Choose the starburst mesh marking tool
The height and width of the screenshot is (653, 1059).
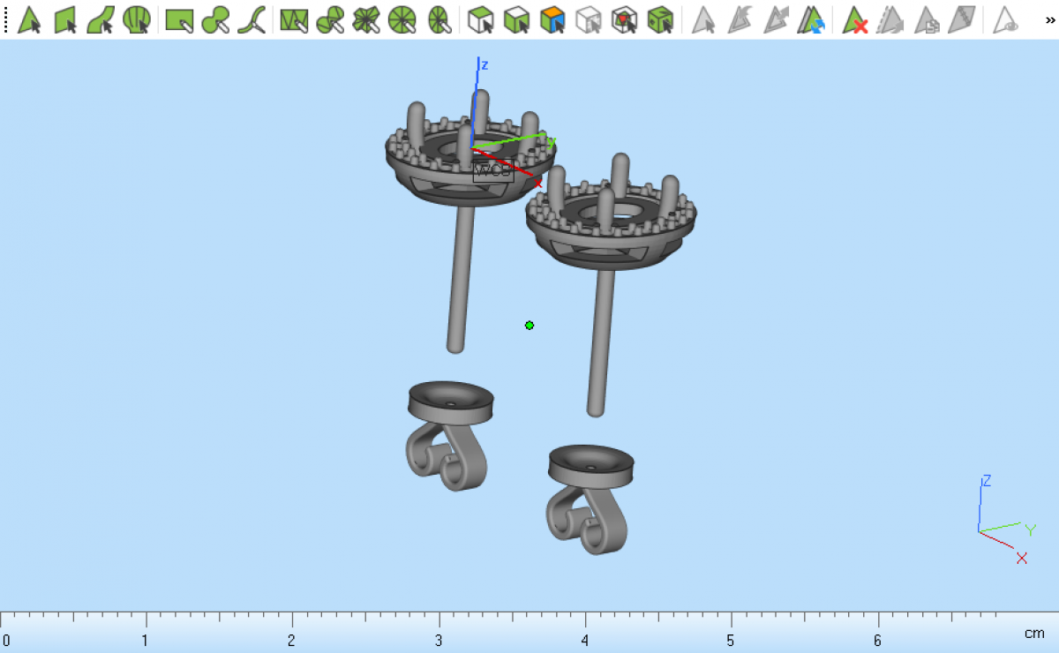click(366, 19)
